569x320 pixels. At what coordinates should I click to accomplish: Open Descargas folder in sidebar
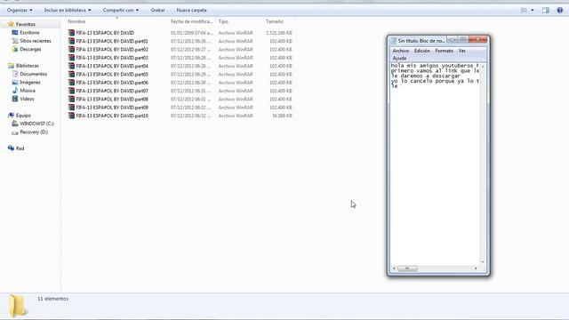click(x=30, y=49)
